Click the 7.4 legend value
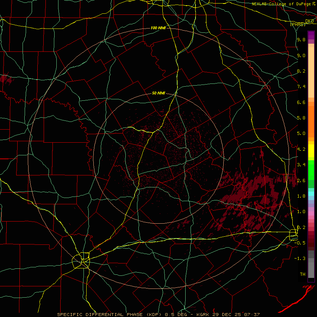The image size is (317, 317). (x=301, y=87)
